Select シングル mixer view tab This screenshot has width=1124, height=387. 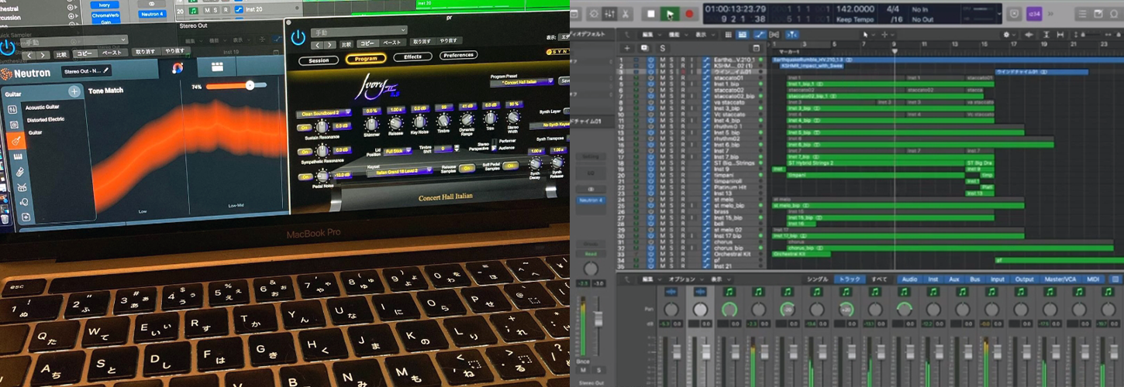pos(817,279)
